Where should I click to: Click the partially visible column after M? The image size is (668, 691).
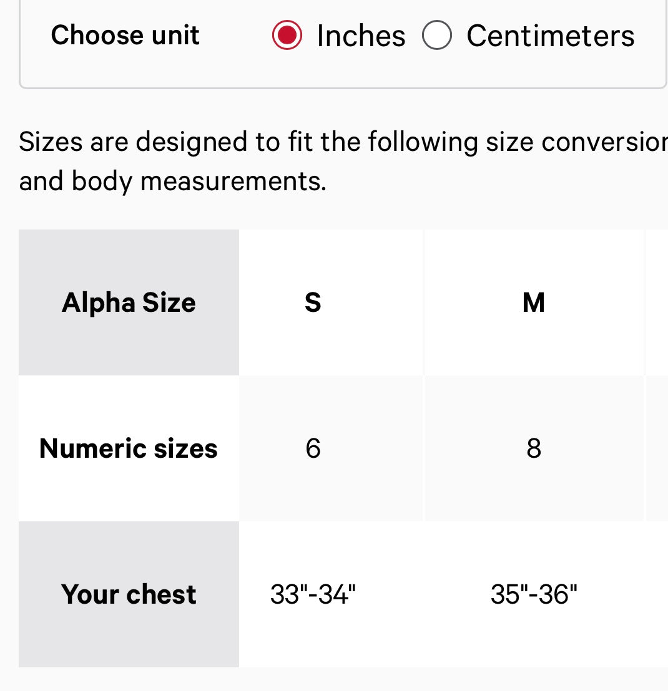tap(657, 303)
